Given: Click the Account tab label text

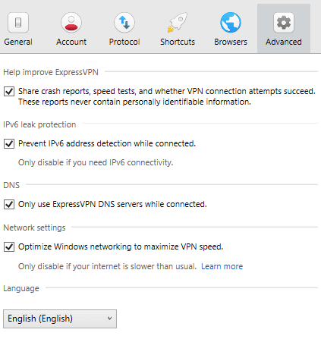Looking at the screenshot, I should point(71,42).
